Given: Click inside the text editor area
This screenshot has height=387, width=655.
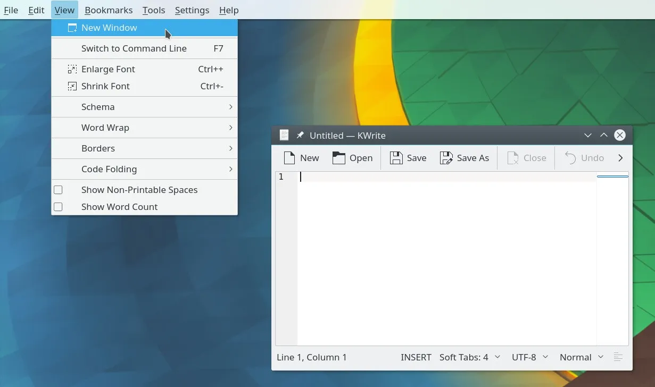Looking at the screenshot, I should [x=447, y=260].
